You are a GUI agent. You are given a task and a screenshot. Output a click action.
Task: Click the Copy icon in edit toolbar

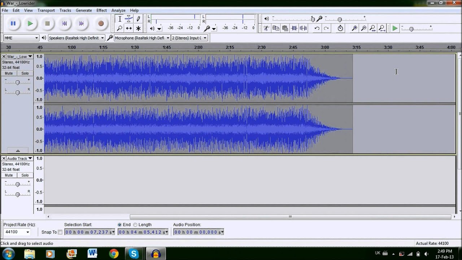click(276, 28)
